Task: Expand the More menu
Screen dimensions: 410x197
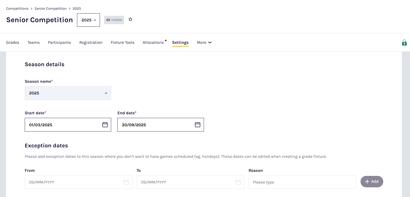Action: 204,43
